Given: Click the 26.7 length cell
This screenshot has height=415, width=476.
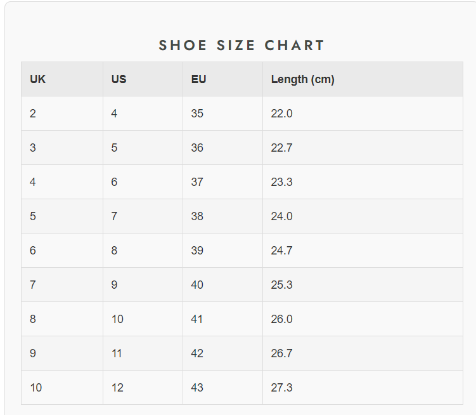Looking at the screenshot, I should click(281, 353).
